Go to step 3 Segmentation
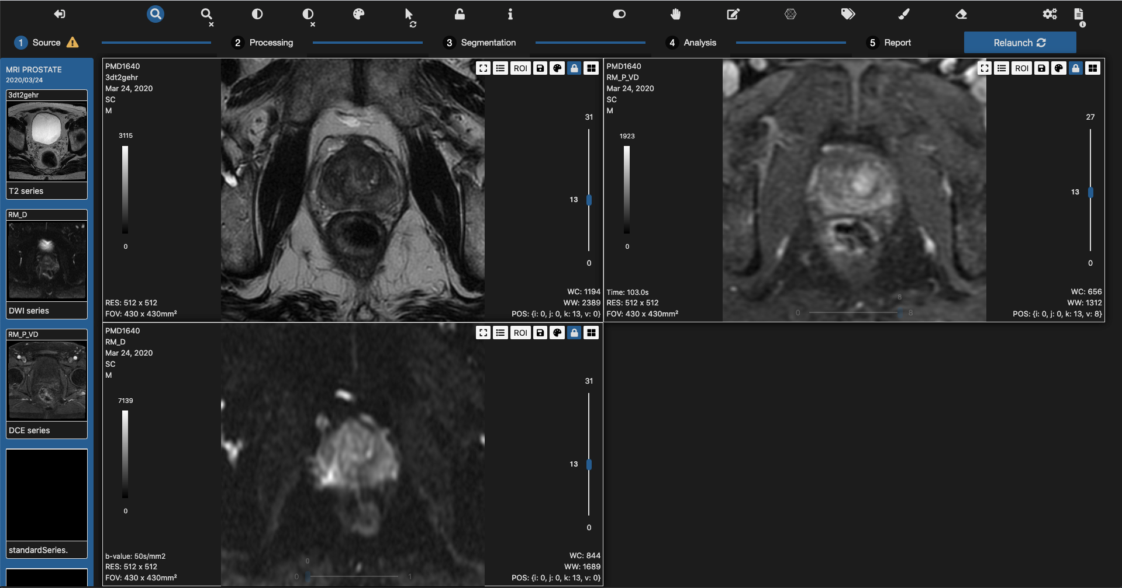The width and height of the screenshot is (1122, 588). pos(480,43)
